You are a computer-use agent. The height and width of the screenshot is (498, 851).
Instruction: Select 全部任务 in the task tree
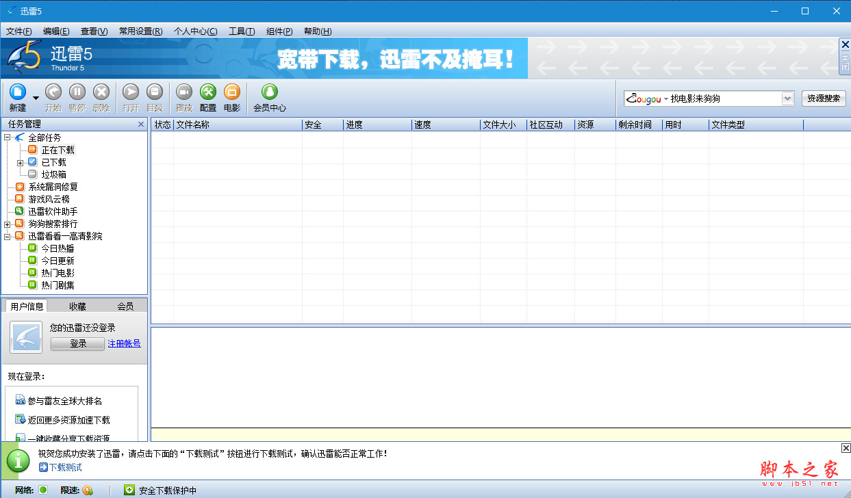(x=45, y=137)
